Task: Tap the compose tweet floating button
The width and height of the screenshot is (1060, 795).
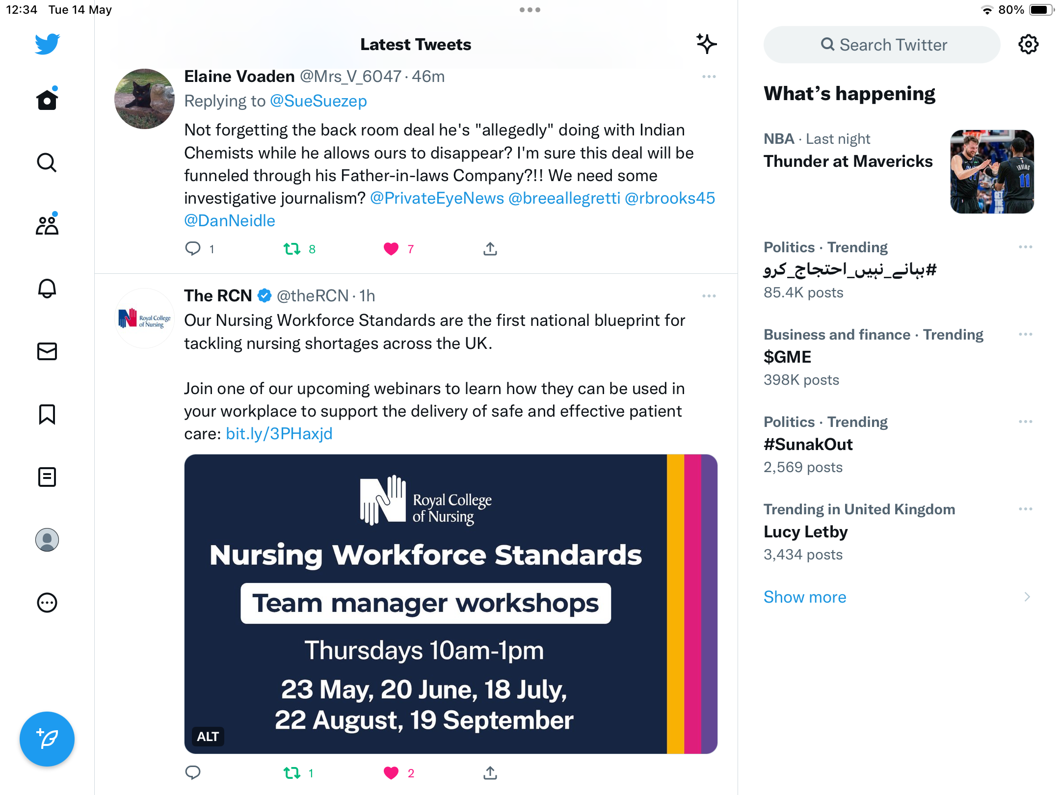Action: [x=47, y=739]
